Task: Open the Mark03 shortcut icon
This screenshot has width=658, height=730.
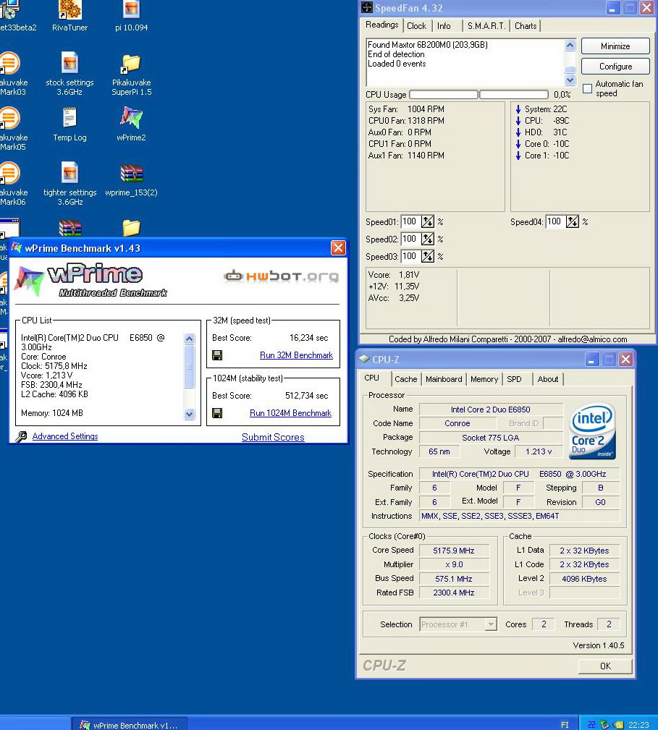Action: 11,73
